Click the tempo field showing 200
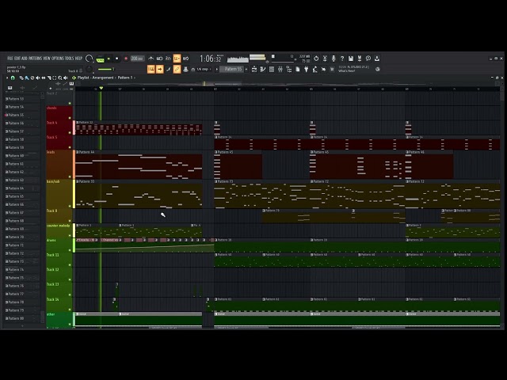 pos(137,59)
